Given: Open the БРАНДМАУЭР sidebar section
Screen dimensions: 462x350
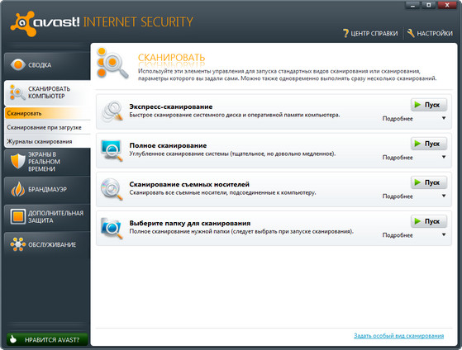Looking at the screenshot, I should [x=47, y=189].
